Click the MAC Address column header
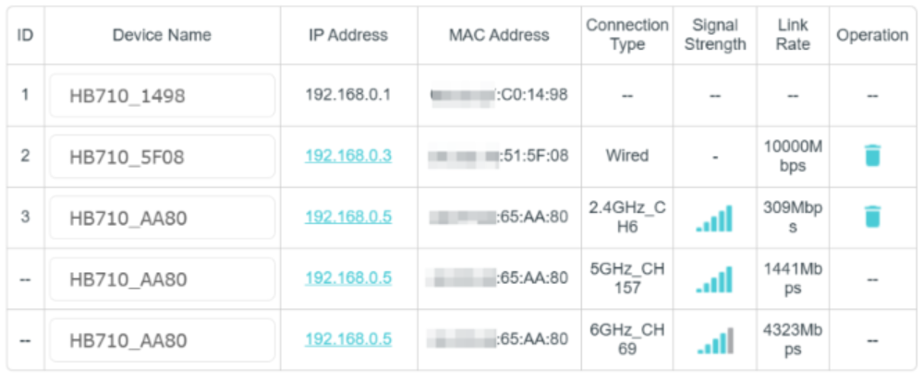Screen dimensions: 923x379 [x=499, y=35]
